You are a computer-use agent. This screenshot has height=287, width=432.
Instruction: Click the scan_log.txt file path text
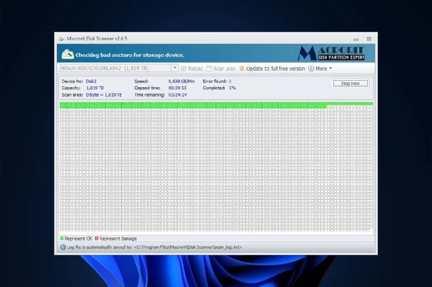187,247
